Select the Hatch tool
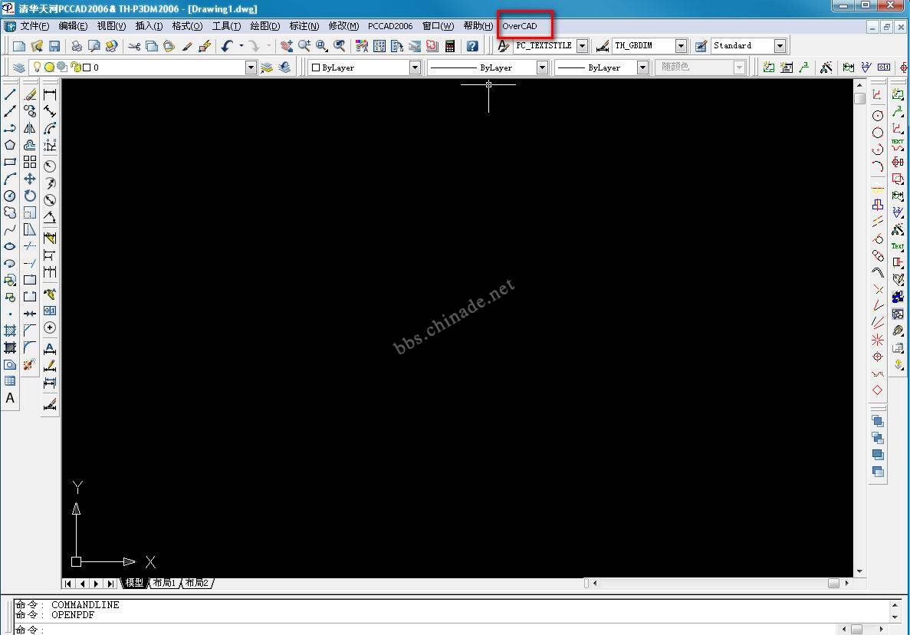Image resolution: width=910 pixels, height=635 pixels. (x=10, y=331)
